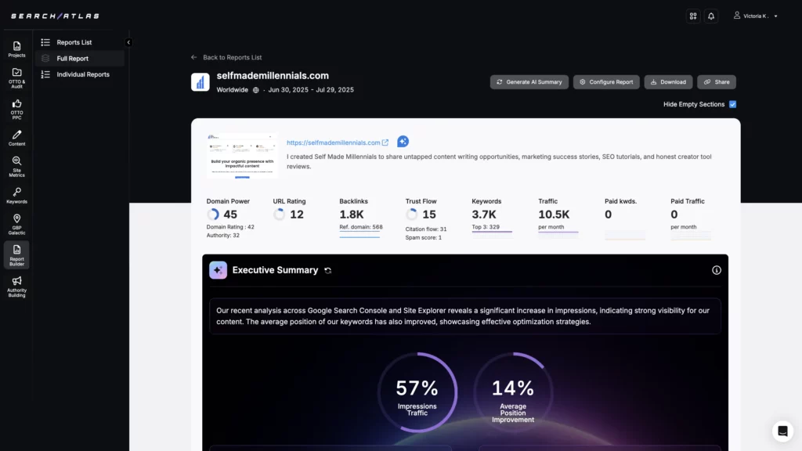Viewport: 802px width, 451px height.
Task: Collapse the reports sidebar with the chevron
Action: click(128, 42)
